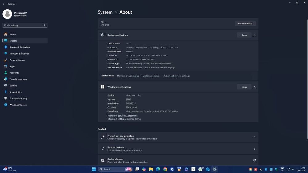Open the clock showing 17:49
The height and width of the screenshot is (173, 308).
301,169
